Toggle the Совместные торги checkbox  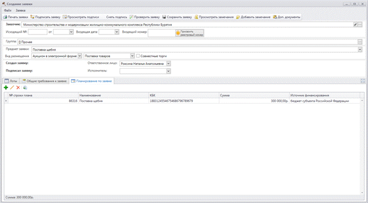click(138, 56)
